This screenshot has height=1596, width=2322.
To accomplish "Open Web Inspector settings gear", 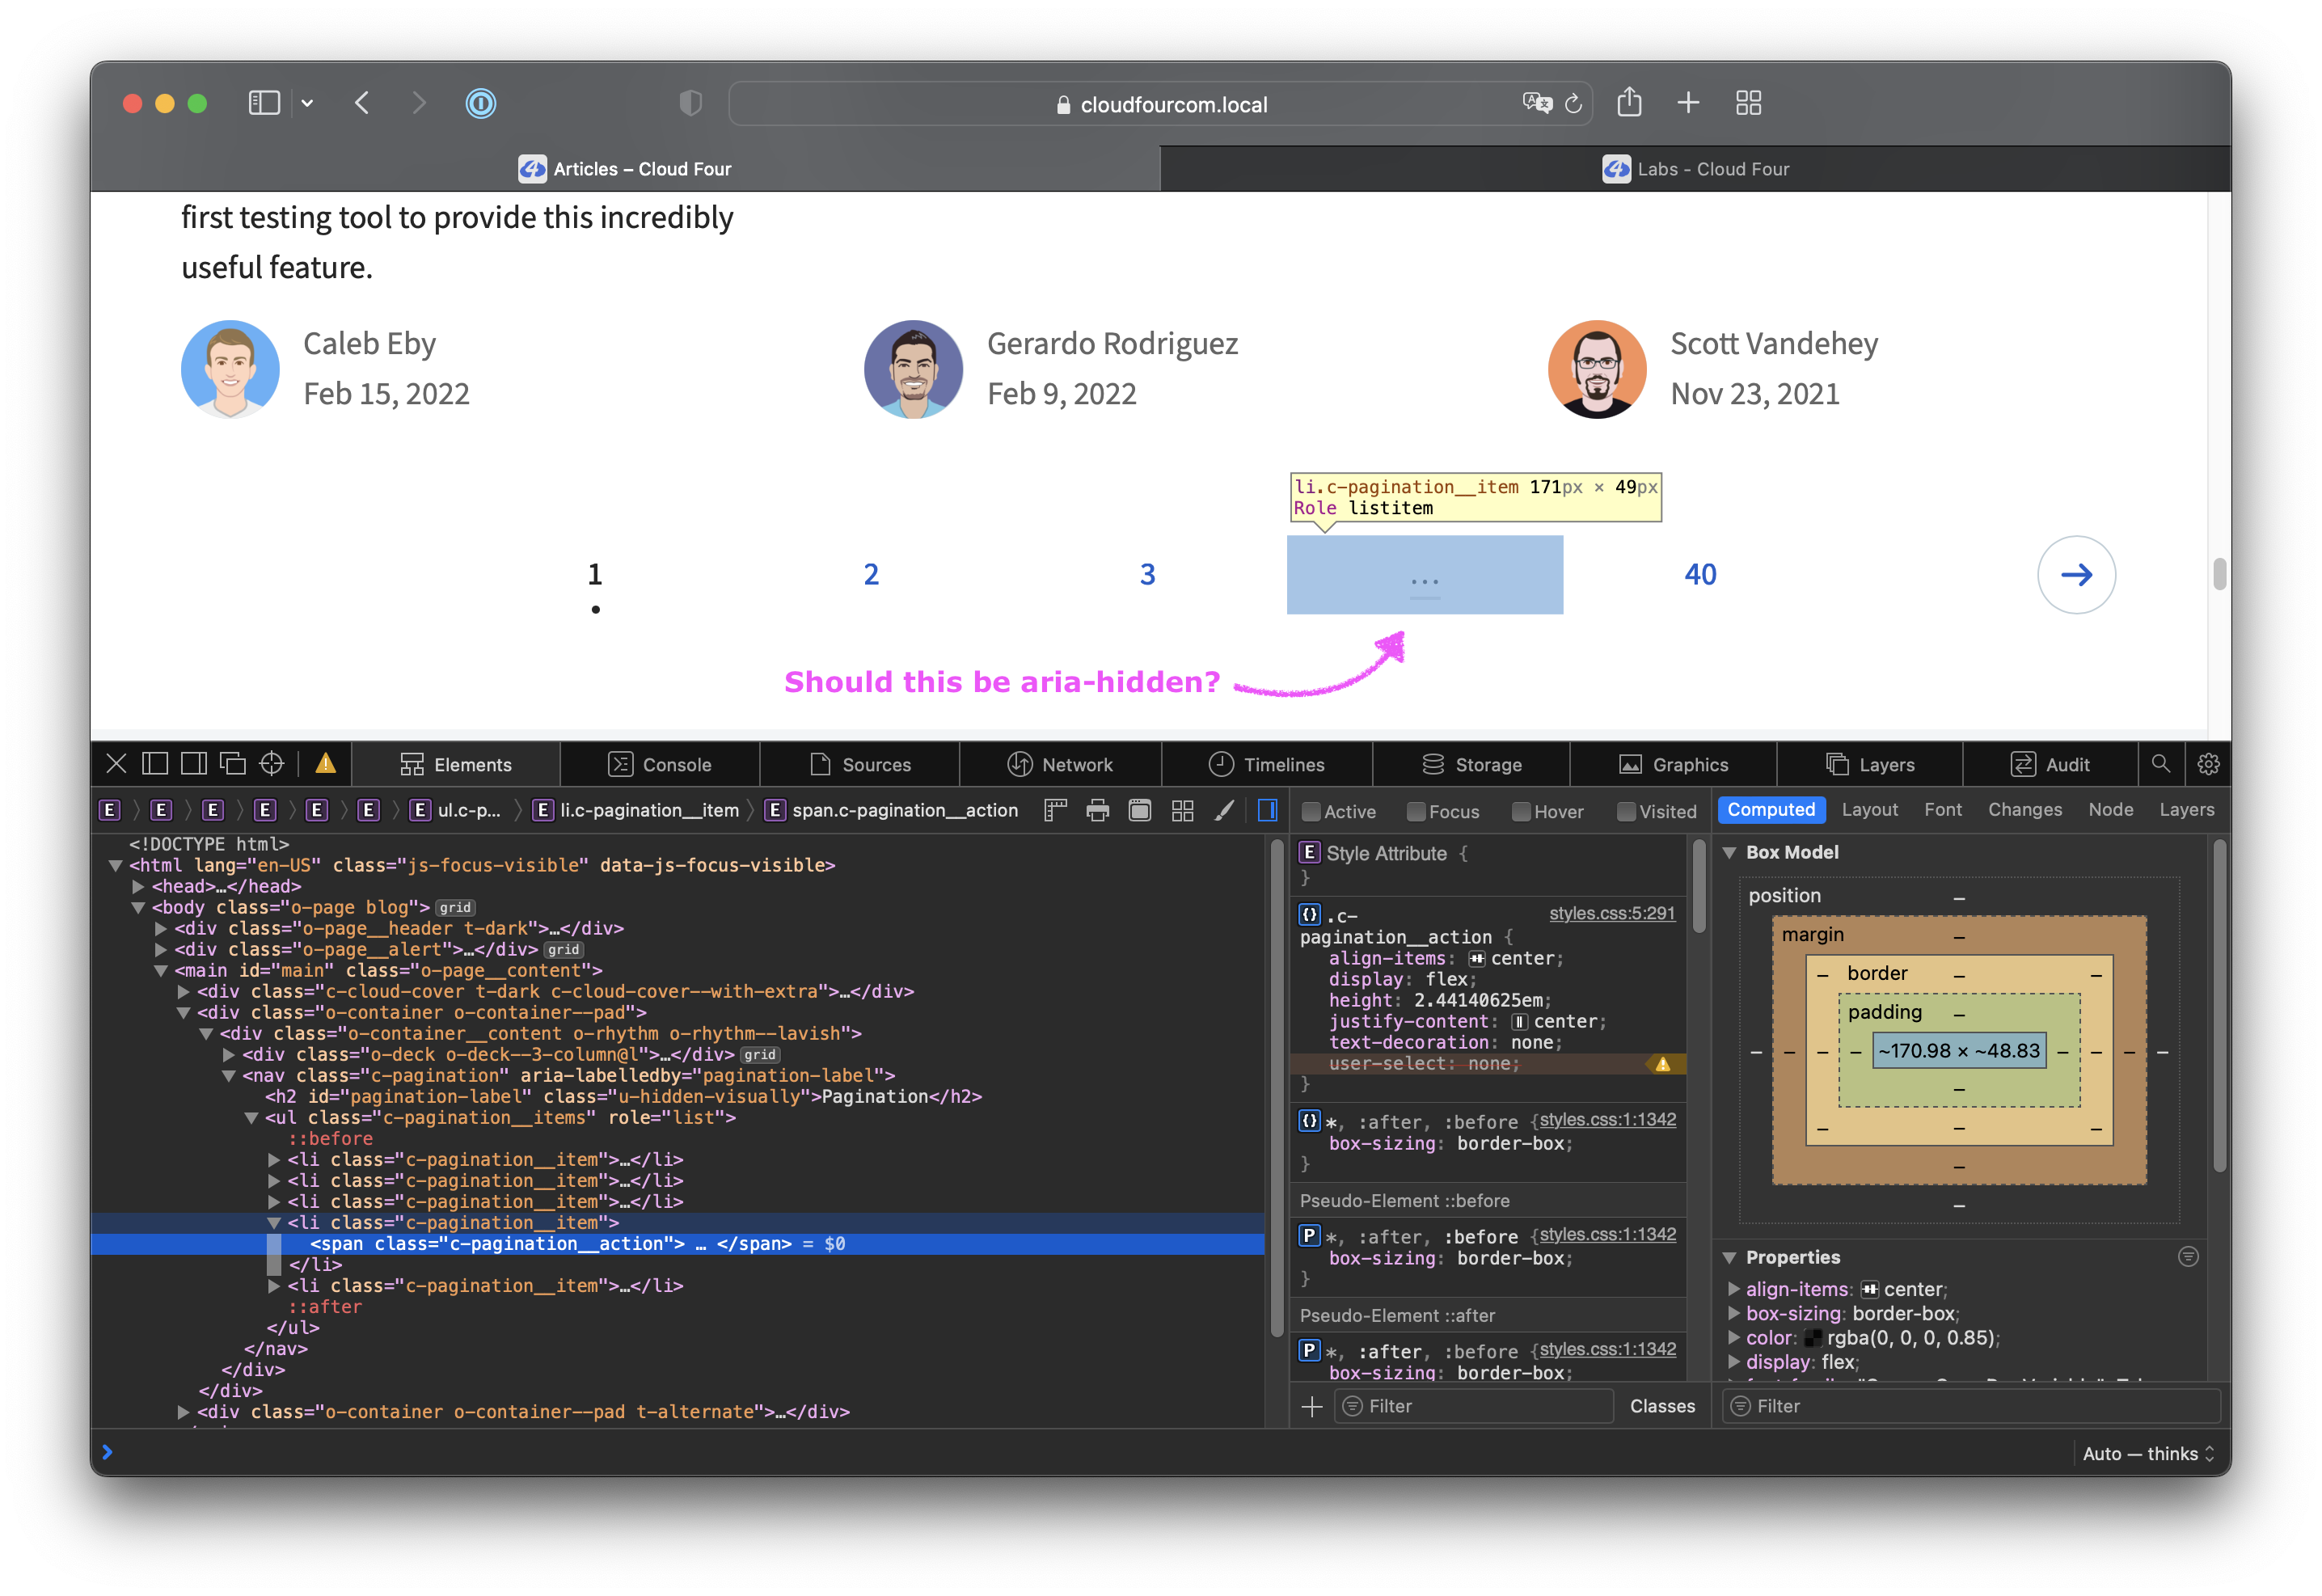I will 2208,764.
